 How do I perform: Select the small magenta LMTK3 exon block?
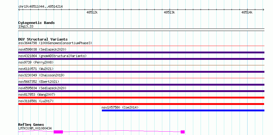183,132
